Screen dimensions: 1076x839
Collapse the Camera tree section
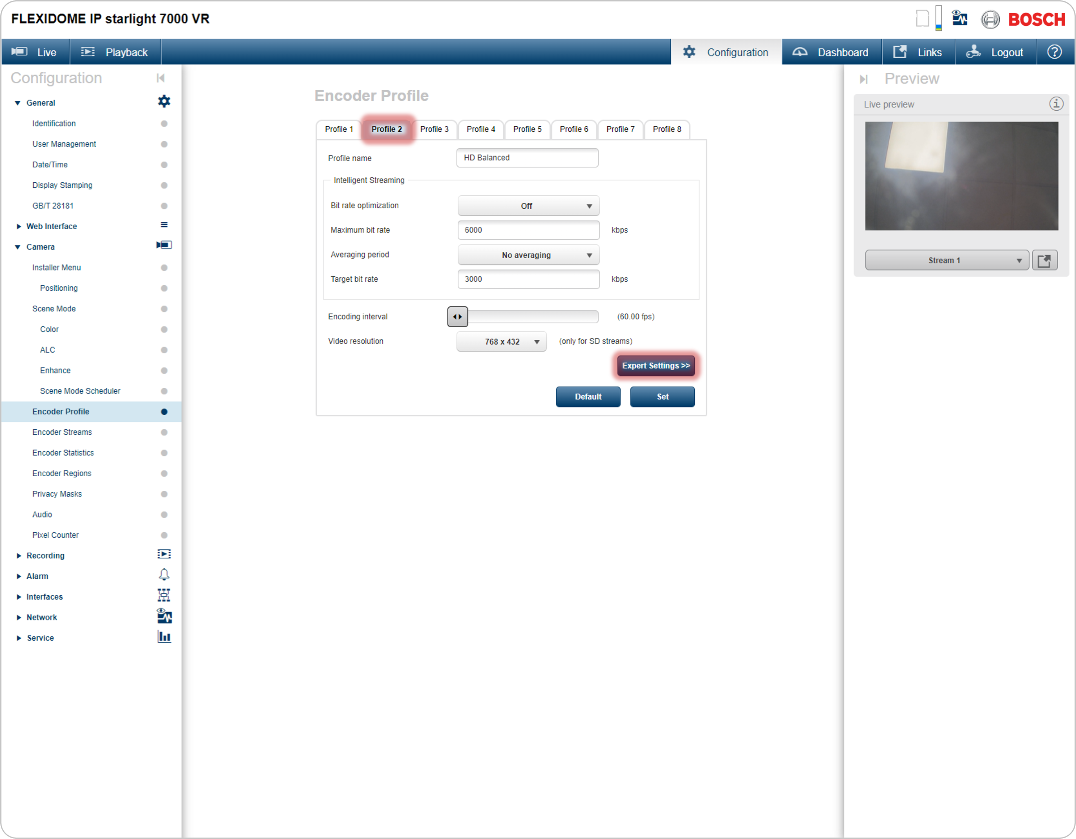[18, 247]
